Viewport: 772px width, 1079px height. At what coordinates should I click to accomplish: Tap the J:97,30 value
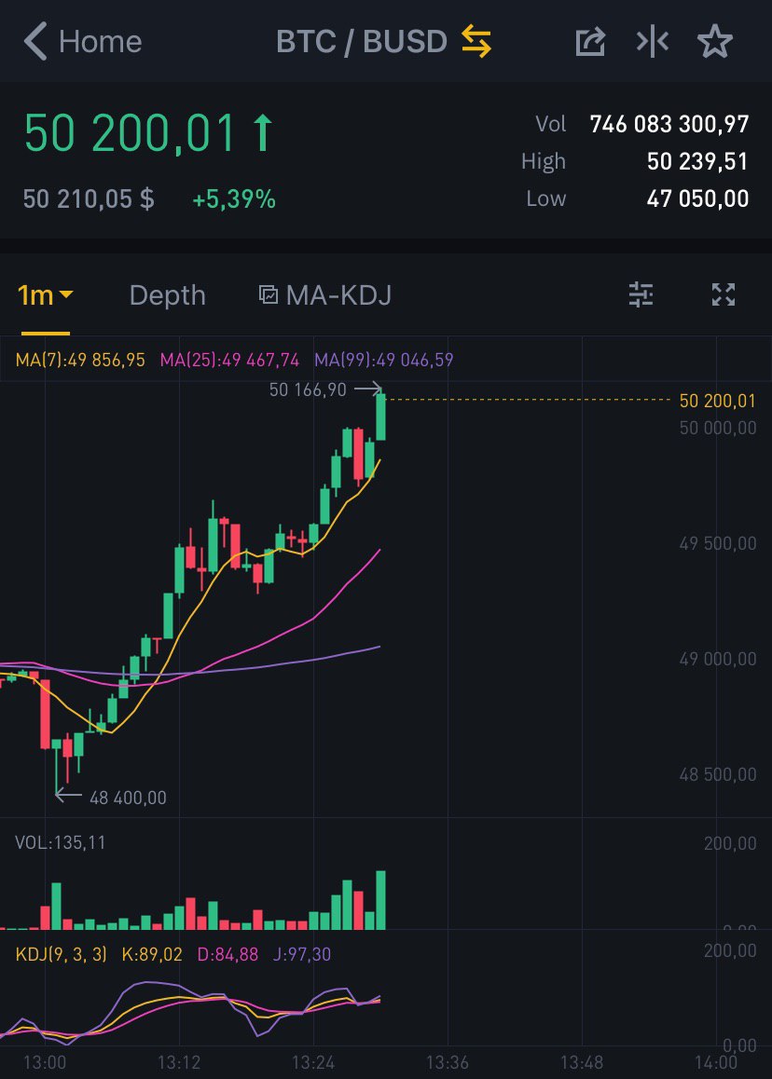302,954
